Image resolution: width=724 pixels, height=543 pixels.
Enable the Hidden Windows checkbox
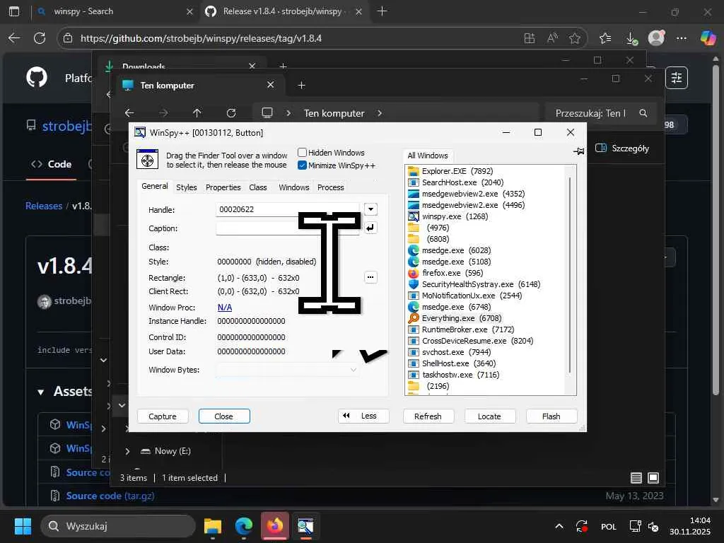pos(303,153)
